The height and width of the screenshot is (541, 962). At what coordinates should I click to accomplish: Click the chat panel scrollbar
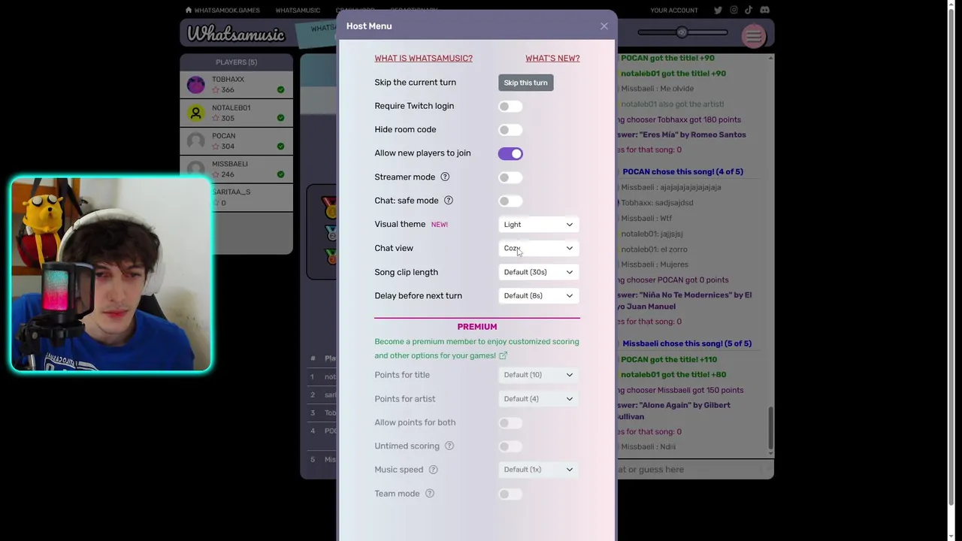click(x=770, y=431)
